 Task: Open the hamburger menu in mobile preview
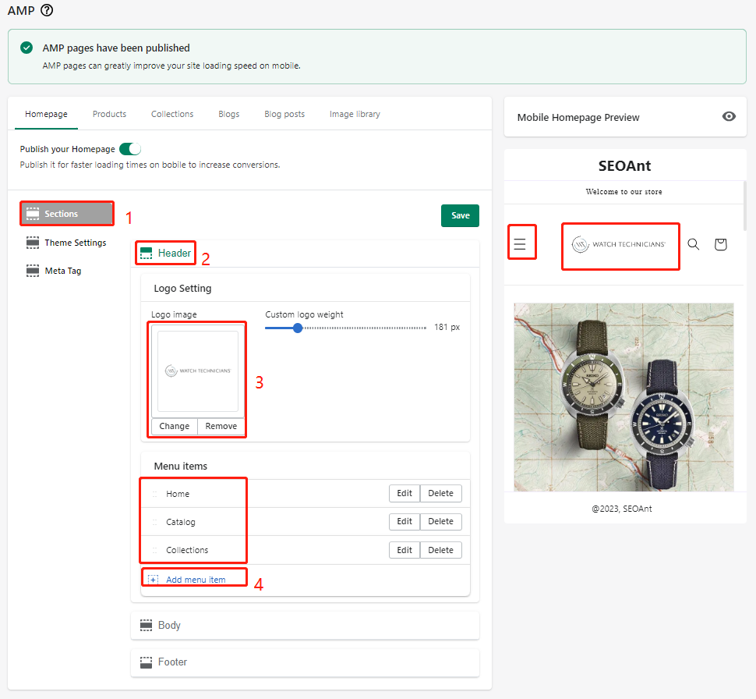coord(520,243)
